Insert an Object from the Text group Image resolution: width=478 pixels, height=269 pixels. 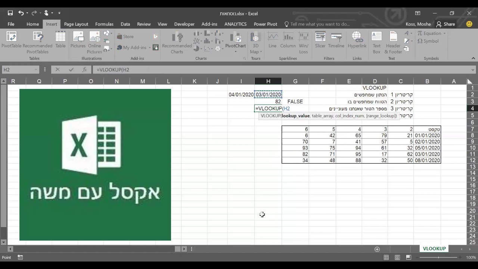click(x=406, y=49)
